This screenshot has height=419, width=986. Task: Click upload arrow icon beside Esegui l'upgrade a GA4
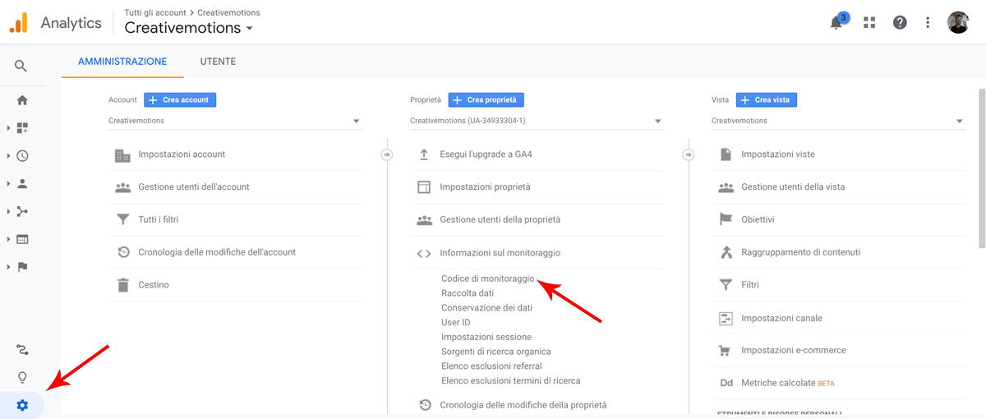tap(424, 154)
